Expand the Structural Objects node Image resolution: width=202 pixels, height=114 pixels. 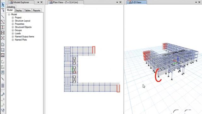pos(13,27)
